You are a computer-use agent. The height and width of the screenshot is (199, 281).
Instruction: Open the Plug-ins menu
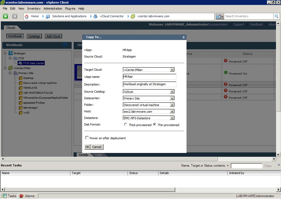70,8
